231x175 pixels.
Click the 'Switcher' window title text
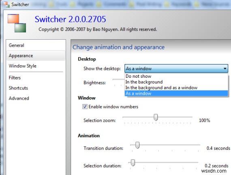[20, 4]
